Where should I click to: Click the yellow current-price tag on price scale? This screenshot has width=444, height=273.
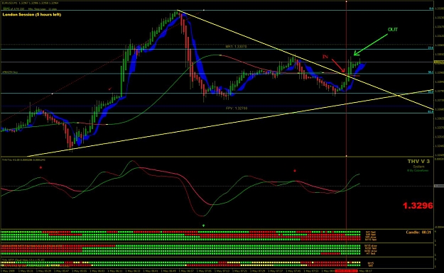(x=439, y=62)
